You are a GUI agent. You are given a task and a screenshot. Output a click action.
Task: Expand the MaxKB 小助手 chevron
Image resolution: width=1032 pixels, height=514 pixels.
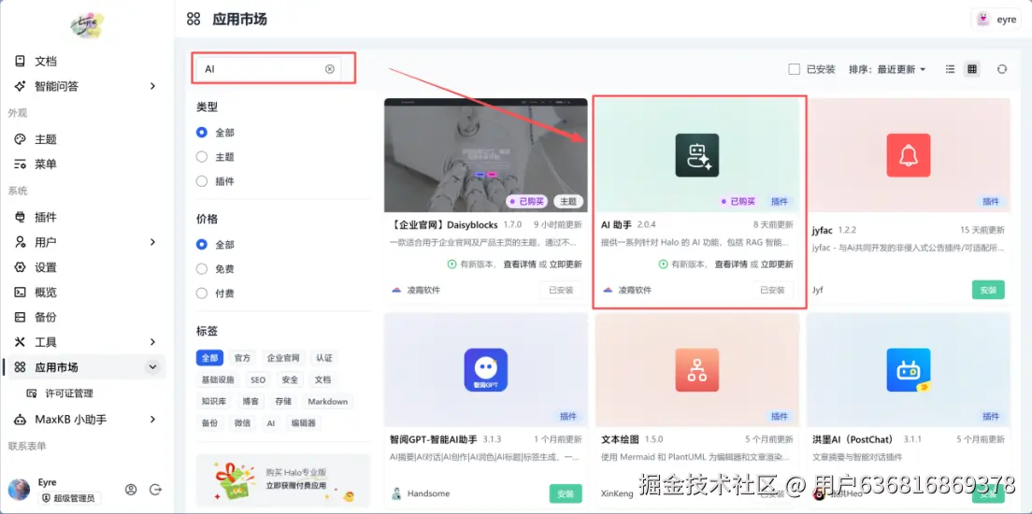pos(152,420)
